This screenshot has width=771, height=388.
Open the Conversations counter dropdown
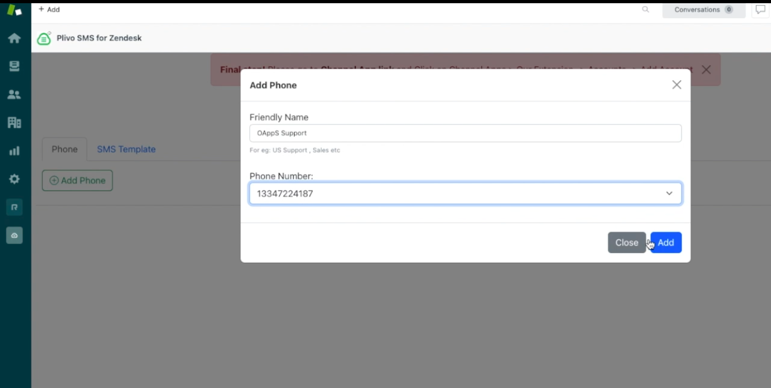704,10
